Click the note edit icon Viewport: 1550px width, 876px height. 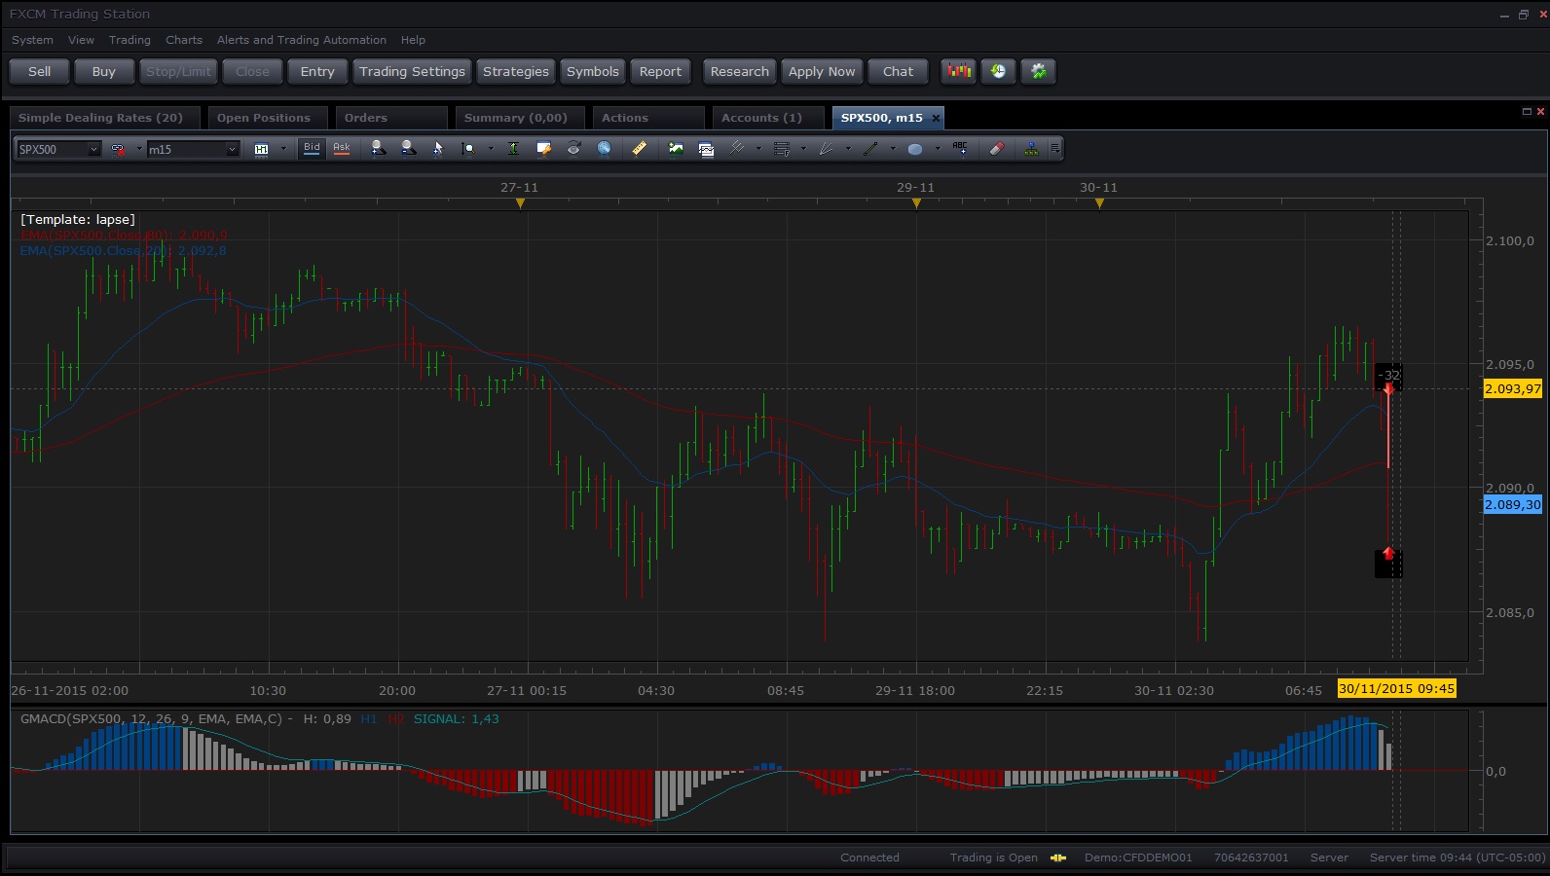point(543,148)
